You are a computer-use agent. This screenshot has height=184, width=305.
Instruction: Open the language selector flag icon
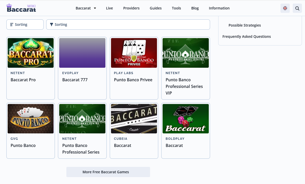[x=285, y=8]
